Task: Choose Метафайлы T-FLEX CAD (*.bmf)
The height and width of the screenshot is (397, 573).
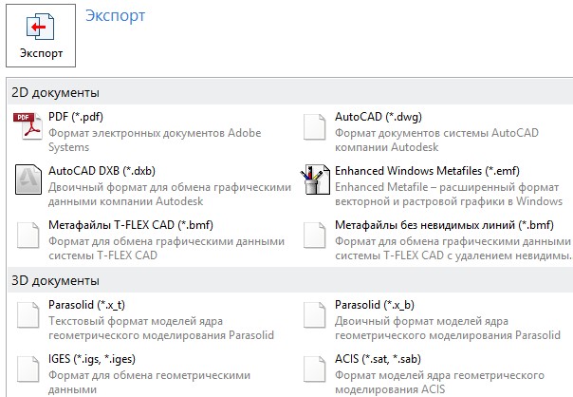Action: 131,225
